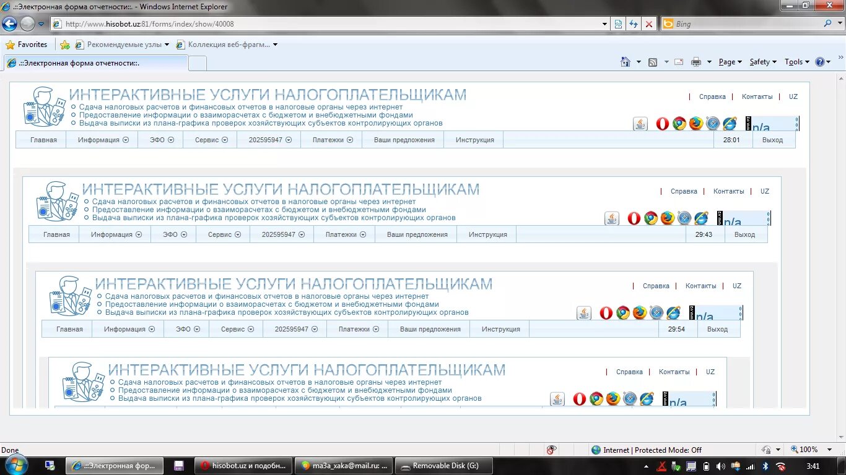Open Removable Disk (G:) taskbar window
The width and height of the screenshot is (846, 475).
(444, 466)
